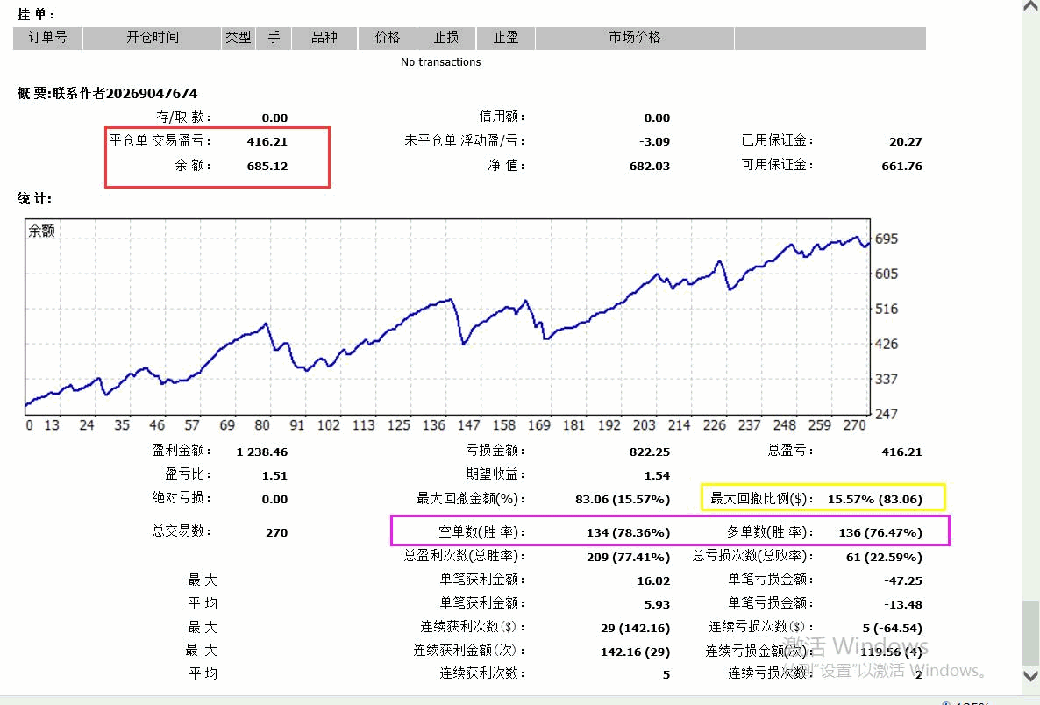Click the 品种 column header
1040x705 pixels.
[324, 38]
